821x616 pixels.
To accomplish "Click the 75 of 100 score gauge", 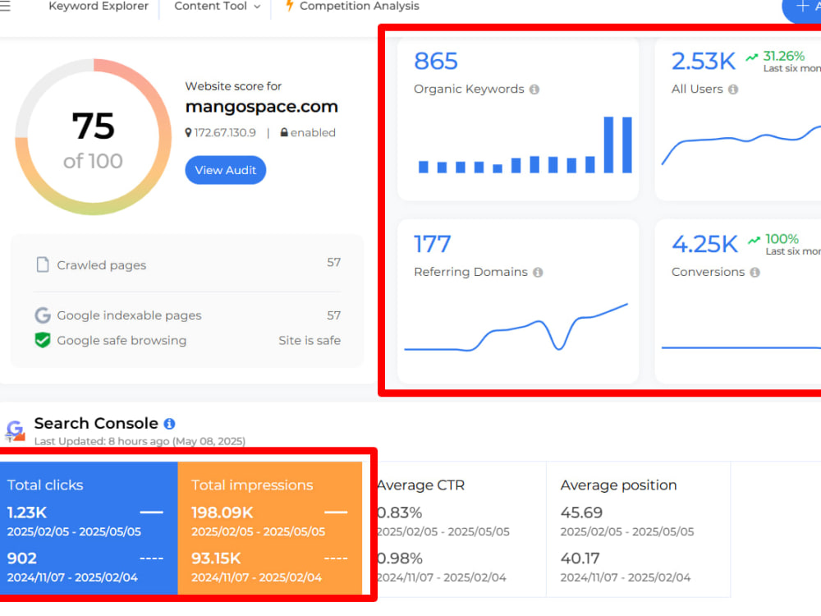I will pyautogui.click(x=94, y=137).
